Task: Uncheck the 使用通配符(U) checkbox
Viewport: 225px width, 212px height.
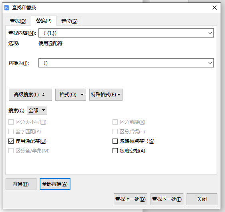Action: tap(11, 141)
